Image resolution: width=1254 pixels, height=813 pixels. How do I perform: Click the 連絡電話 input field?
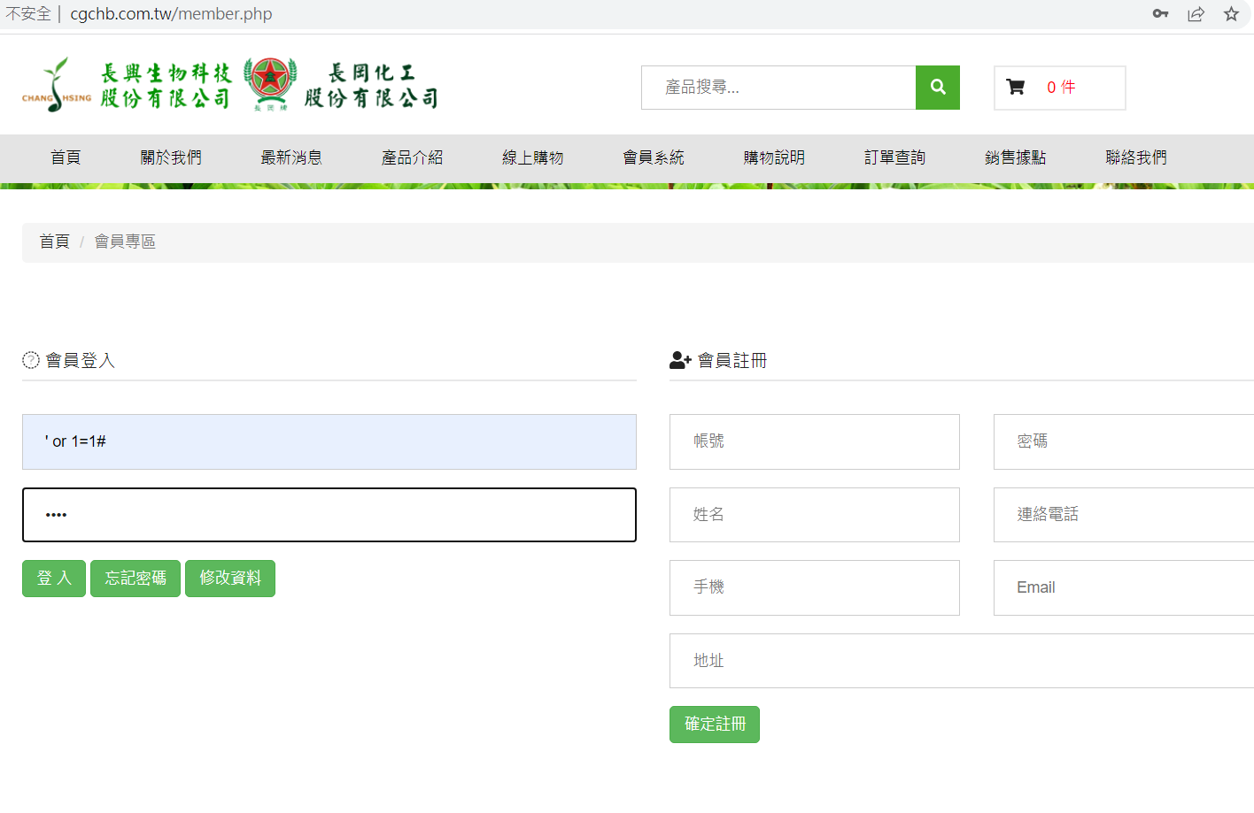[x=1124, y=515]
